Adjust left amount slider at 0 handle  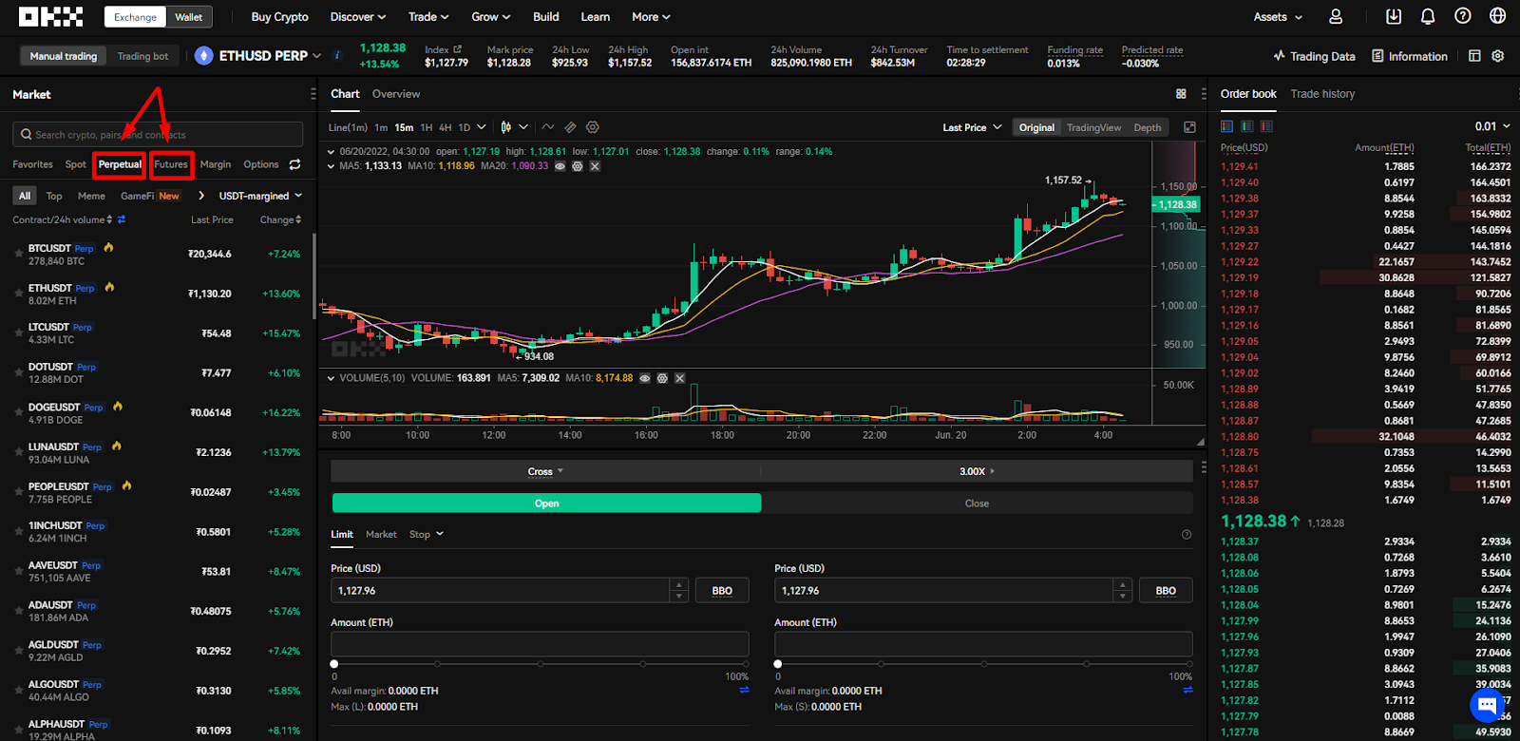pyautogui.click(x=334, y=664)
